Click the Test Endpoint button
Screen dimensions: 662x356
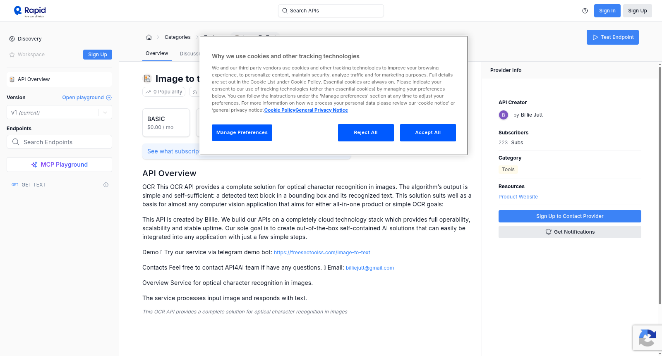coord(613,37)
